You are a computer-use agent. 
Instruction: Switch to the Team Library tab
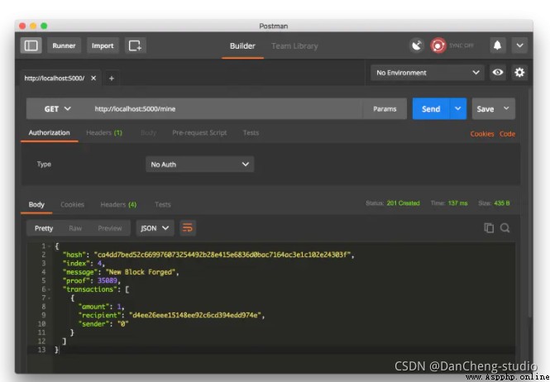pyautogui.click(x=294, y=46)
